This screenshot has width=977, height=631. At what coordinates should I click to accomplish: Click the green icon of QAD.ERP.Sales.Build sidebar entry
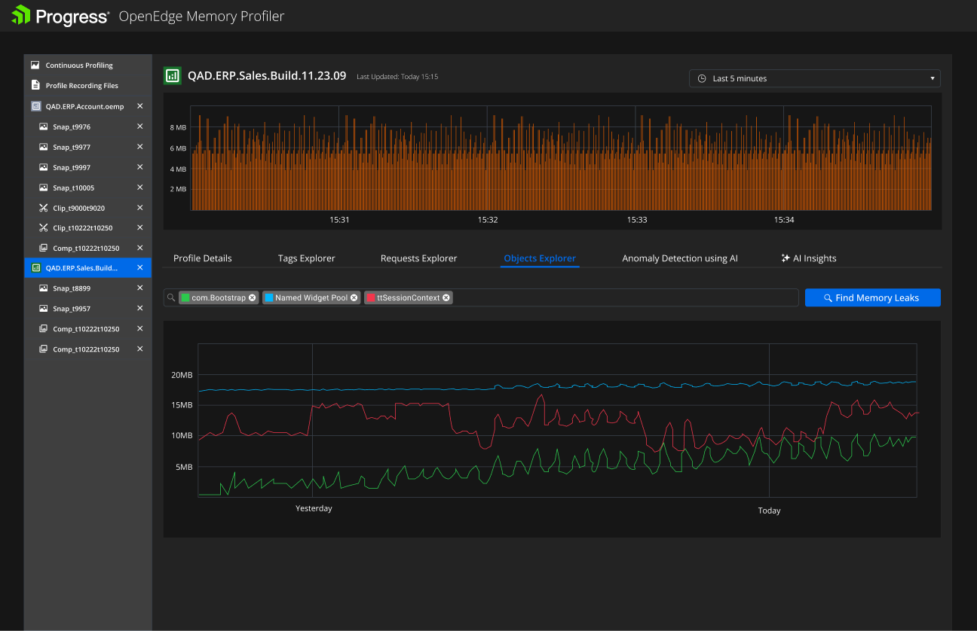(36, 268)
